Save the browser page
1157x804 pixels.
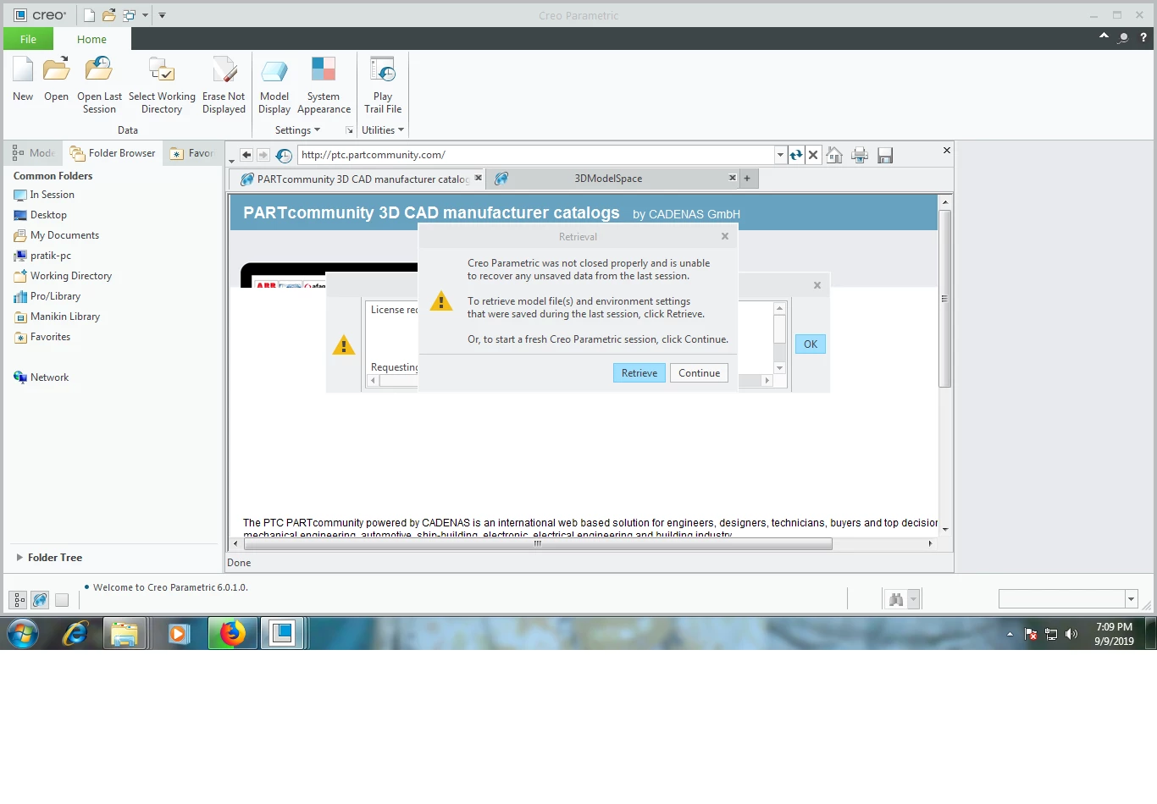885,155
